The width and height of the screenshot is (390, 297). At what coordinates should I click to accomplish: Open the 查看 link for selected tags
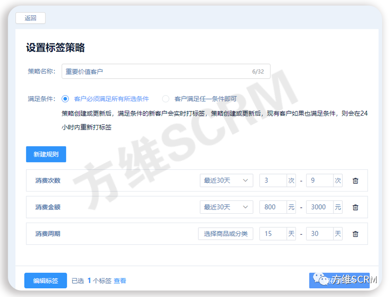[120, 281]
